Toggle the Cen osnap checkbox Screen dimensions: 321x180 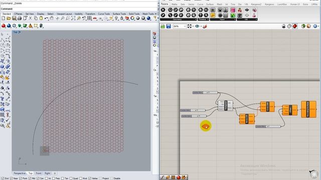click(38, 178)
